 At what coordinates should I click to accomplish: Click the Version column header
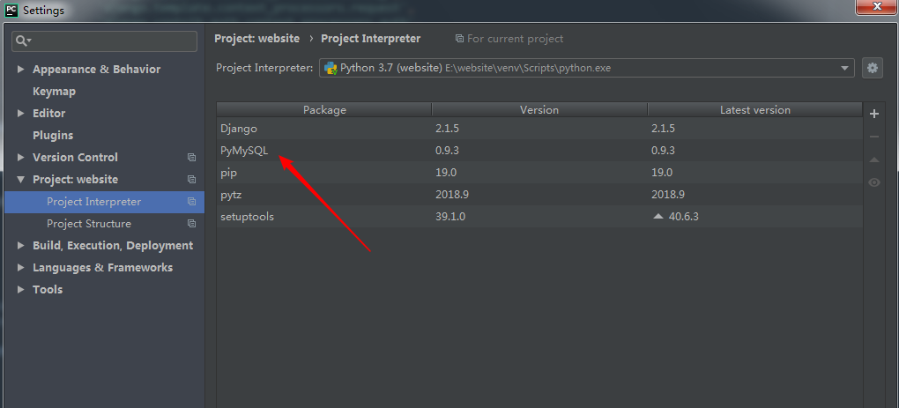point(539,110)
